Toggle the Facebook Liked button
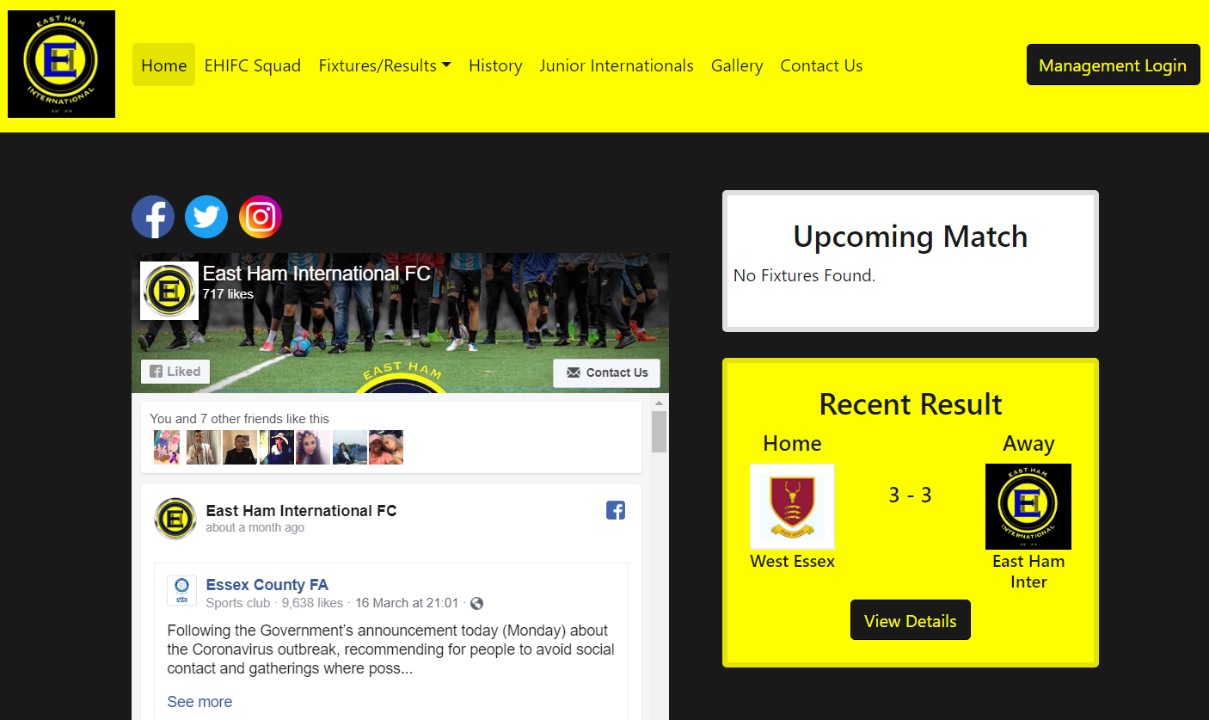This screenshot has height=720, width=1209. tap(175, 372)
